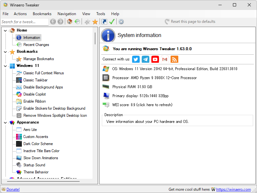The height and width of the screenshot is (193, 257).
Task: Open the RSS feed icon
Action: click(x=174, y=59)
